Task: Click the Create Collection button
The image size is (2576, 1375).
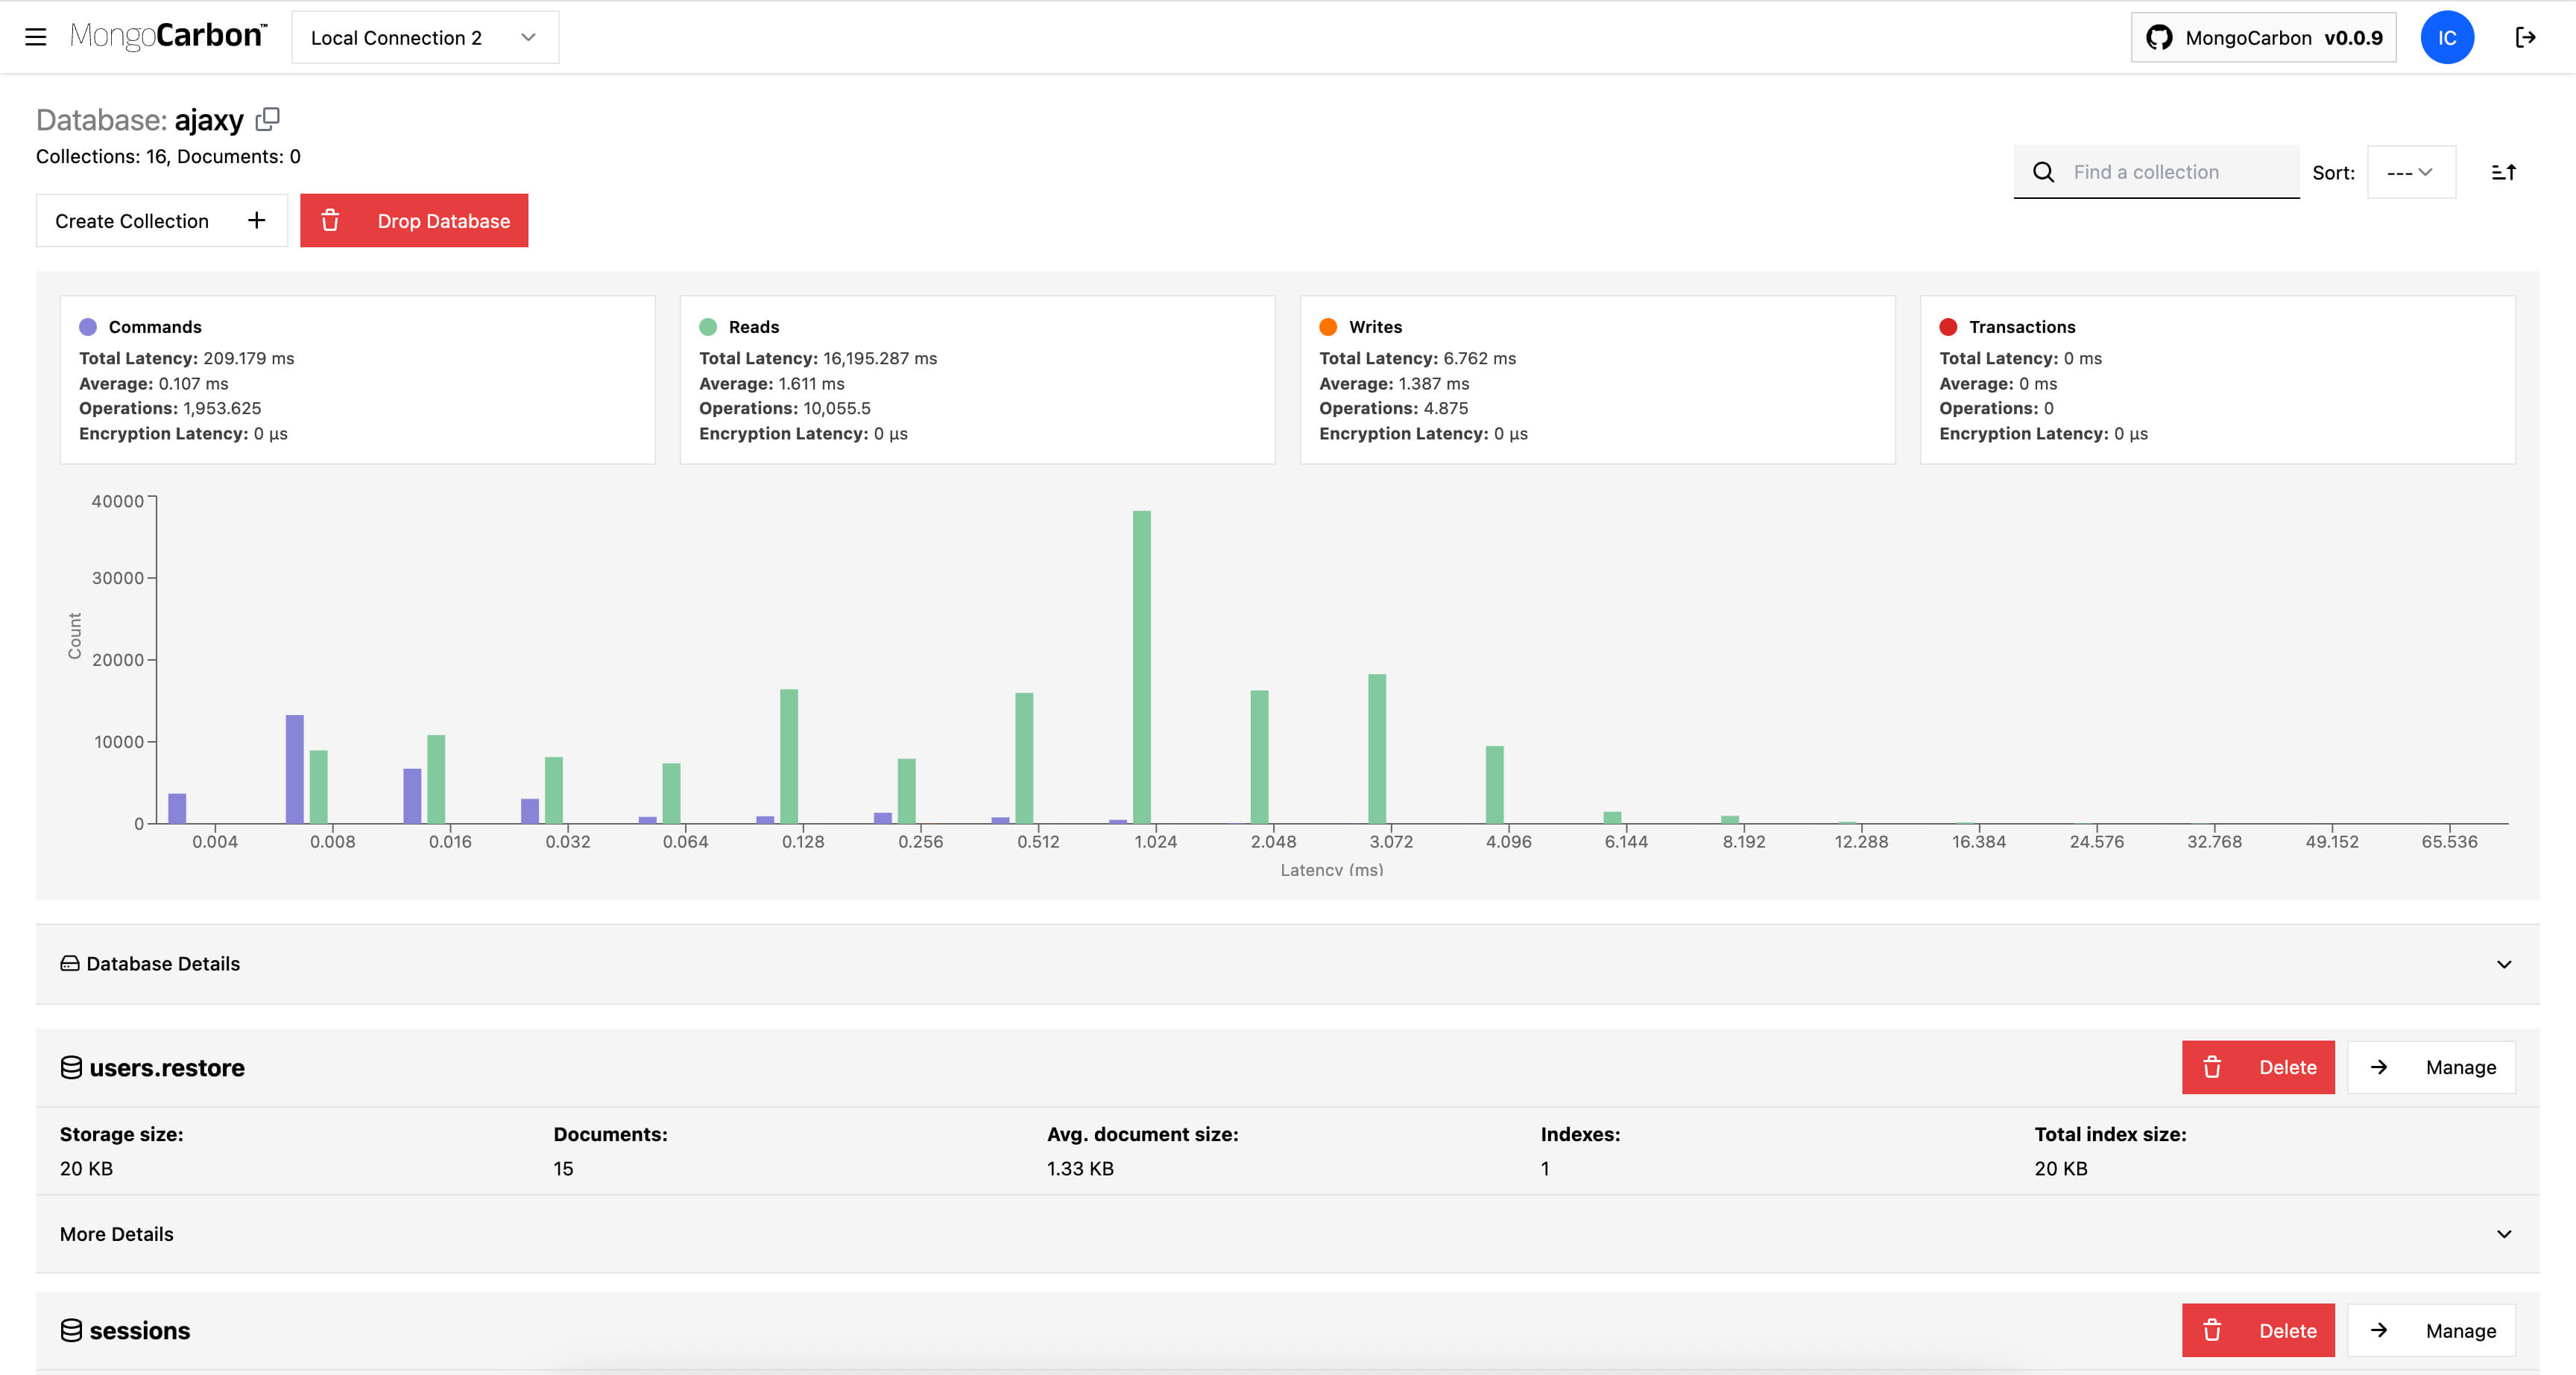Action: [x=161, y=220]
